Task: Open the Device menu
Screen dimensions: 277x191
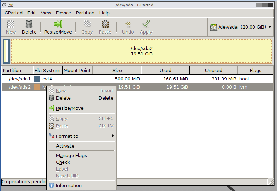Action: (x=63, y=13)
